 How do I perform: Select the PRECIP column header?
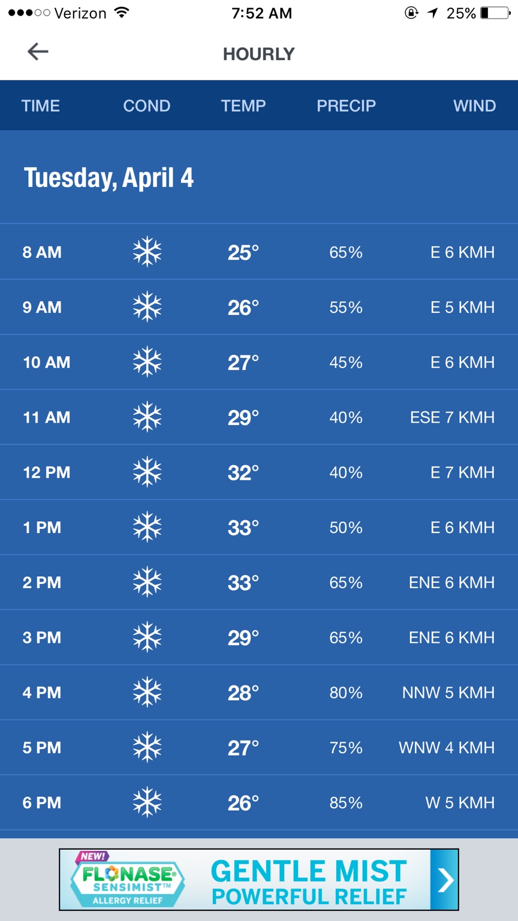coord(347,106)
